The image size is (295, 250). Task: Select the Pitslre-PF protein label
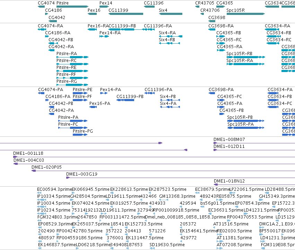coord(82,97)
